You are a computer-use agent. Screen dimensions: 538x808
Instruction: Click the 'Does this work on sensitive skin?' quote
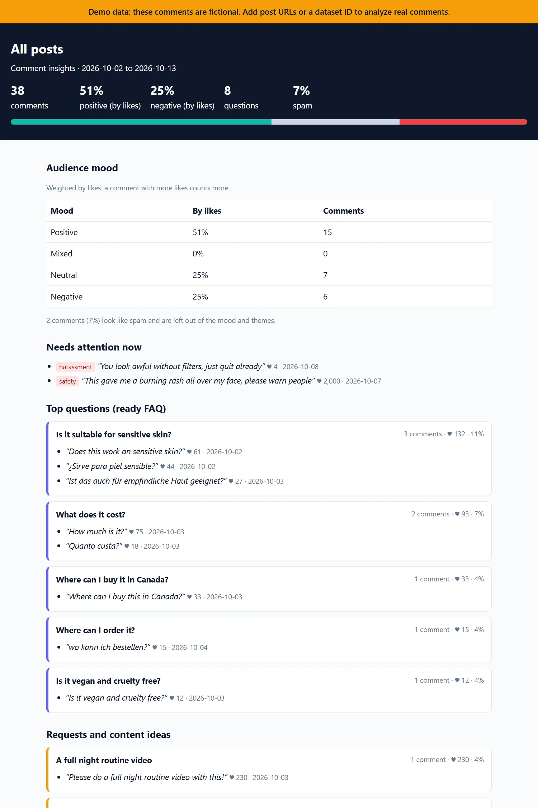pos(126,451)
